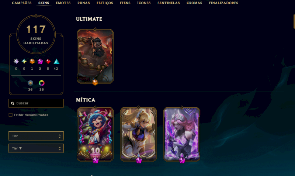
Task: Click the Epic tier teal triangle icon
Action: click(x=56, y=61)
